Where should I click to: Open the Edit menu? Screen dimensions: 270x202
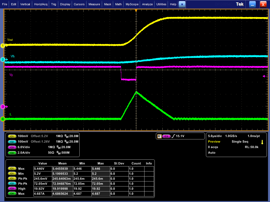14,4
